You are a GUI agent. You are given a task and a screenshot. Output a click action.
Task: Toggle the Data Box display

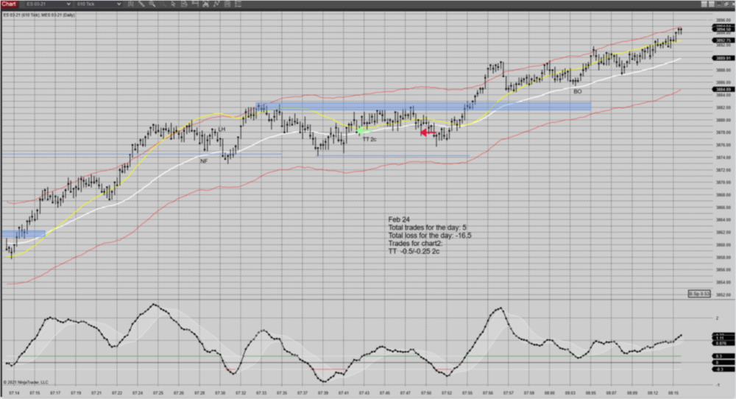click(x=238, y=4)
